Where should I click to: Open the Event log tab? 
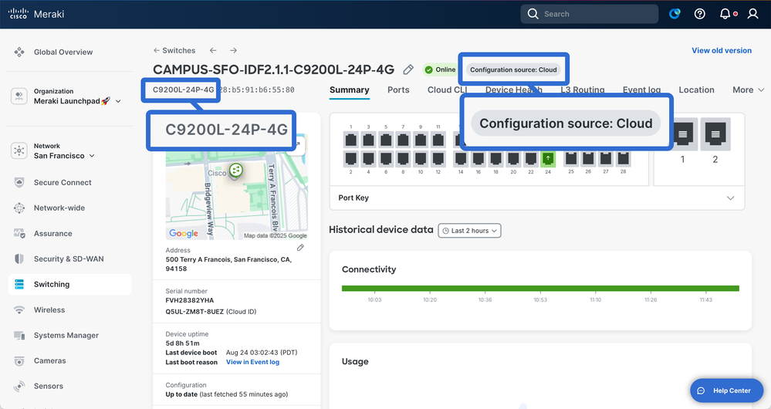click(x=641, y=90)
